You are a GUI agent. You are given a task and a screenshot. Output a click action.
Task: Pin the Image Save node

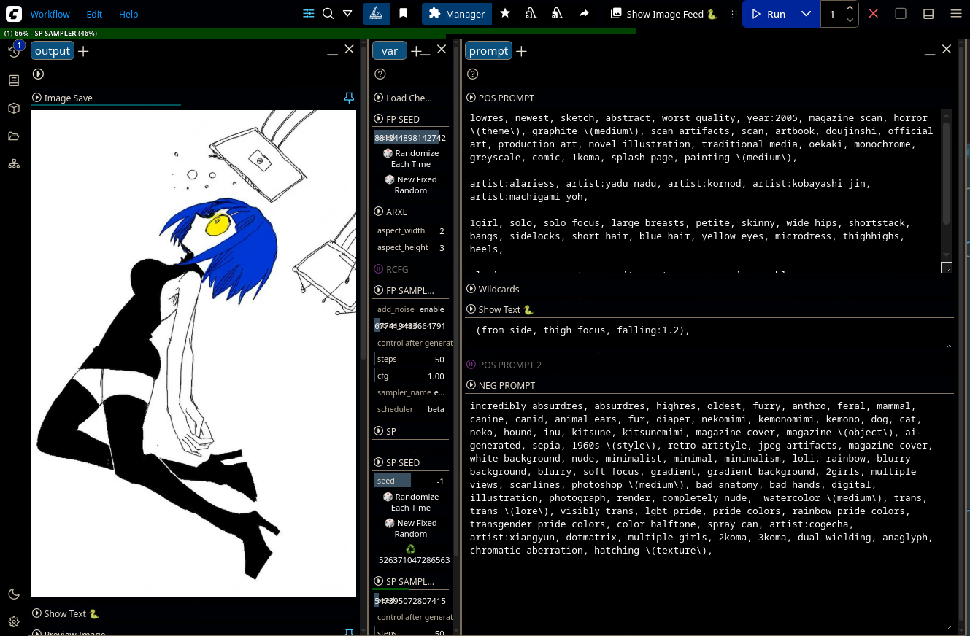point(349,98)
